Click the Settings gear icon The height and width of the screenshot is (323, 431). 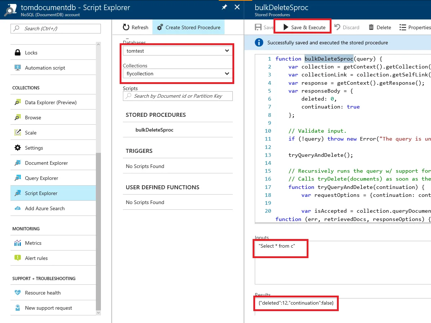pyautogui.click(x=18, y=147)
